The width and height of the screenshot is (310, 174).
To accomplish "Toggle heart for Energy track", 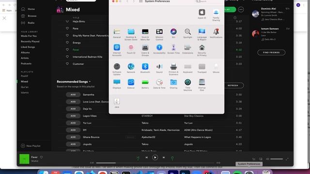I will pos(67,43).
